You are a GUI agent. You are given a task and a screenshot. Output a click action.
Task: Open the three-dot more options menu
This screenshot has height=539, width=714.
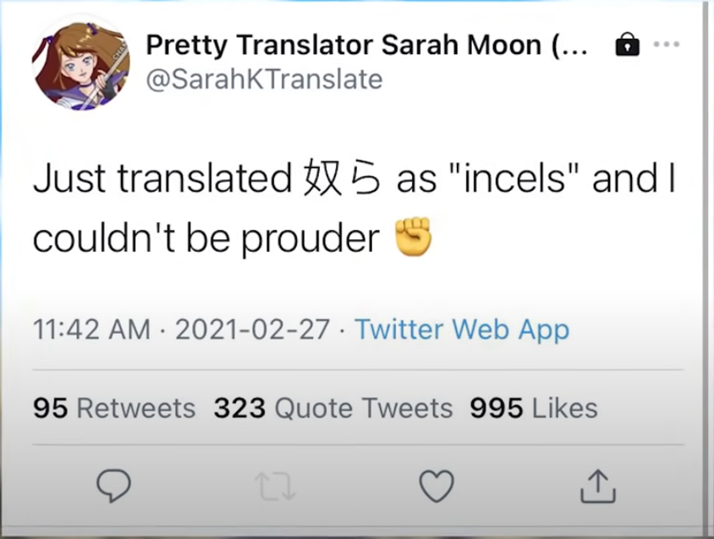[x=667, y=44]
